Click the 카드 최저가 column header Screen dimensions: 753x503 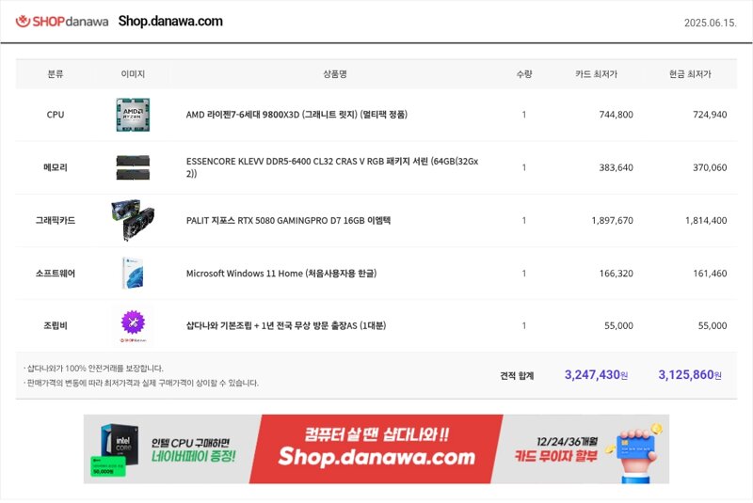(596, 74)
